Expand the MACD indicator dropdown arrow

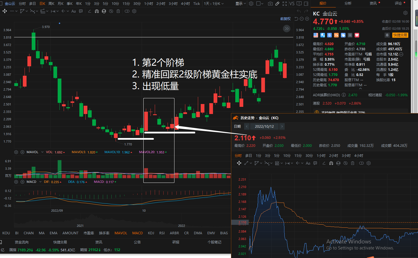pos(41,182)
